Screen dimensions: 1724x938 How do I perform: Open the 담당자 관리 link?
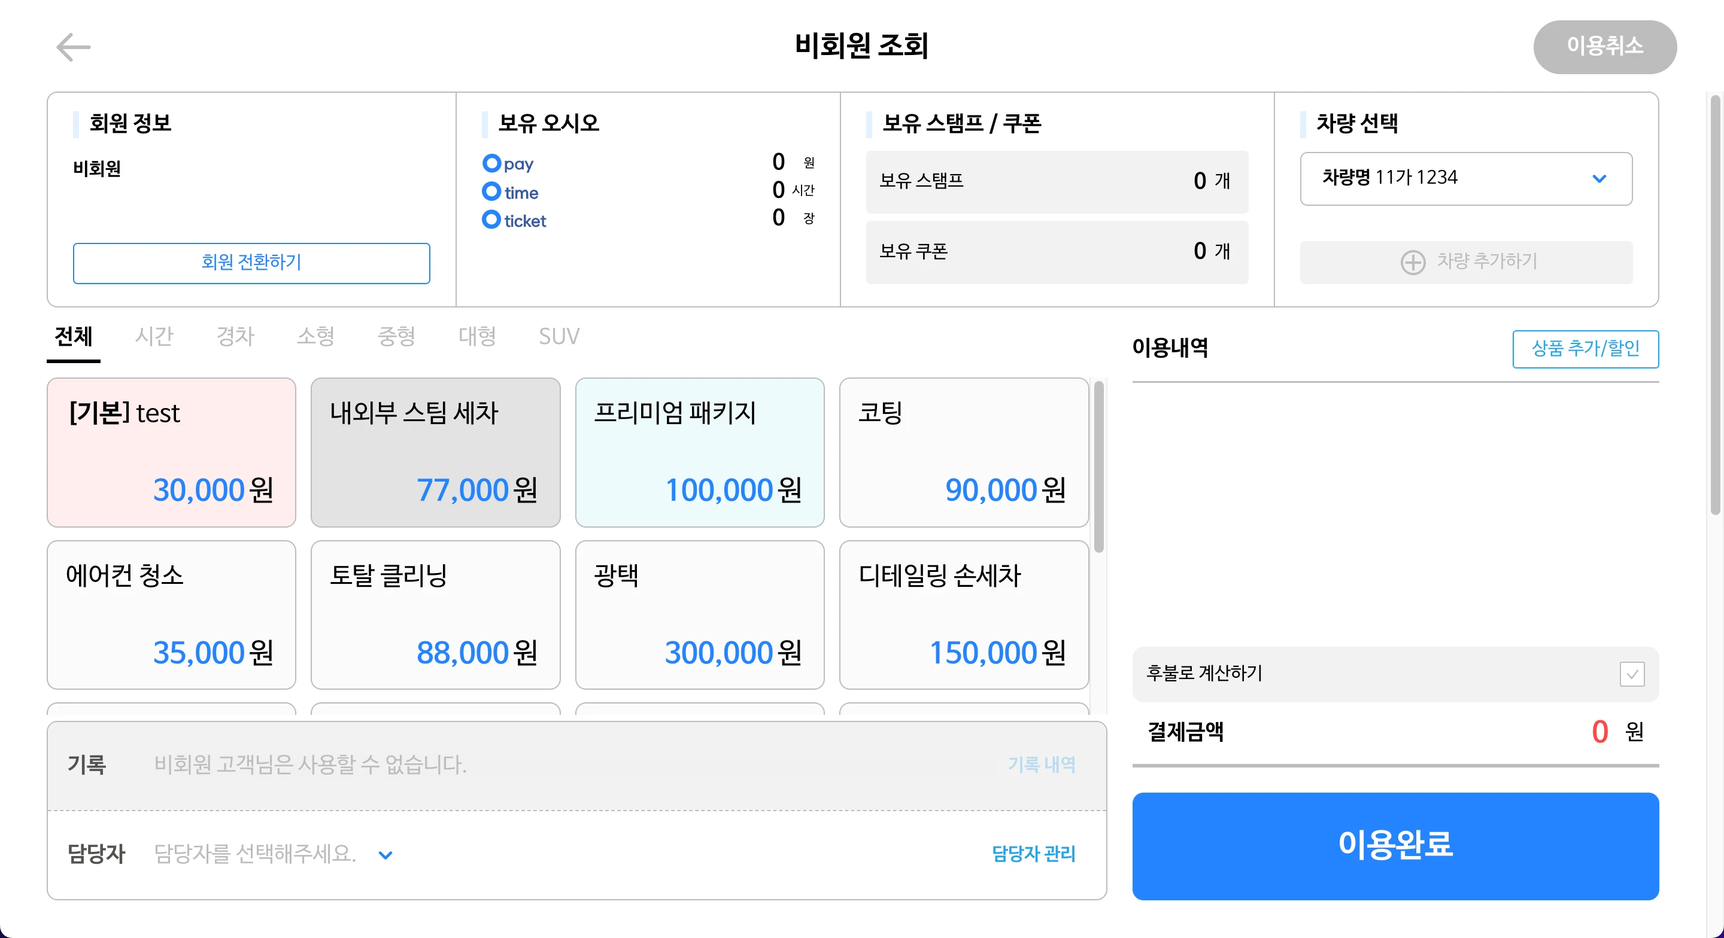[x=1033, y=854]
